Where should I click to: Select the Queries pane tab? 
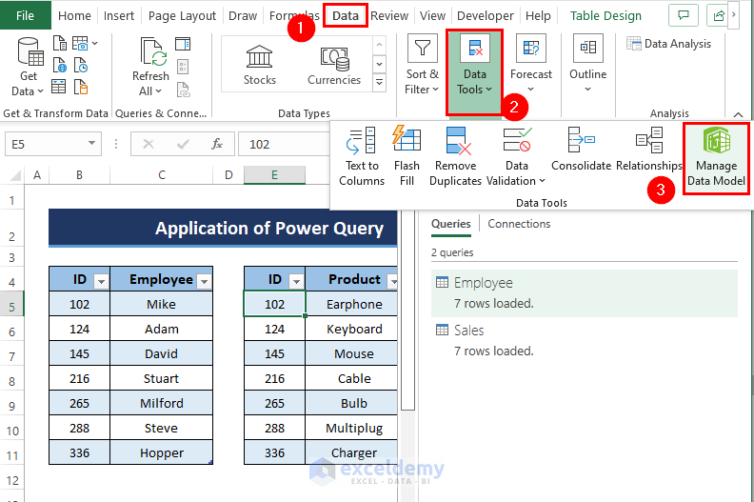[450, 224]
